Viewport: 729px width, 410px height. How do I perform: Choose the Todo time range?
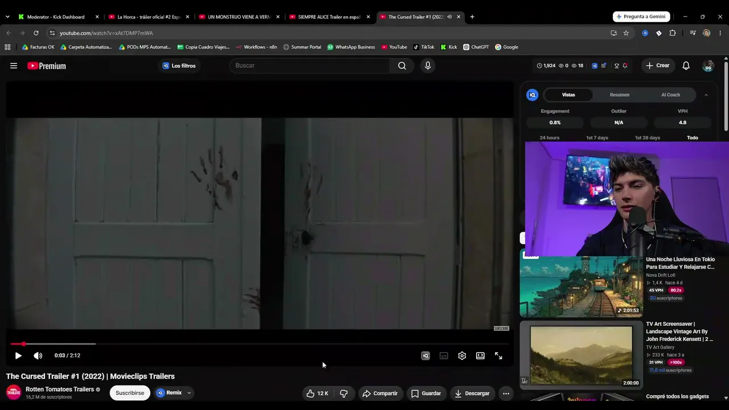[693, 138]
